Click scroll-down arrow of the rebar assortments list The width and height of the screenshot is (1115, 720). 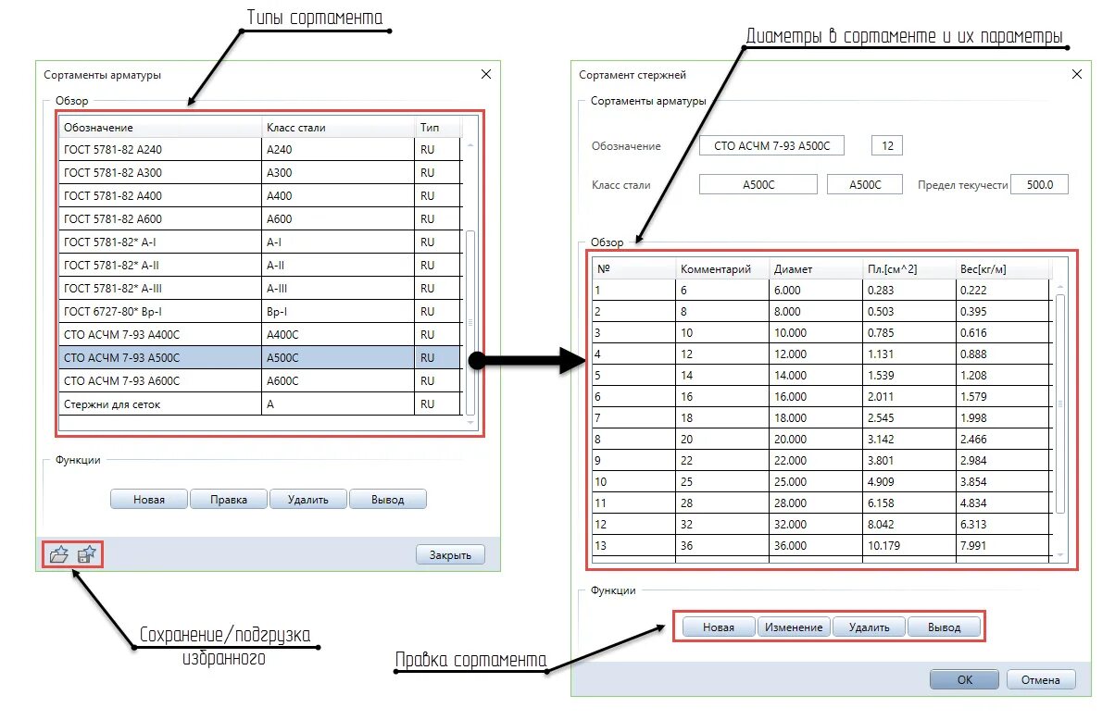470,423
